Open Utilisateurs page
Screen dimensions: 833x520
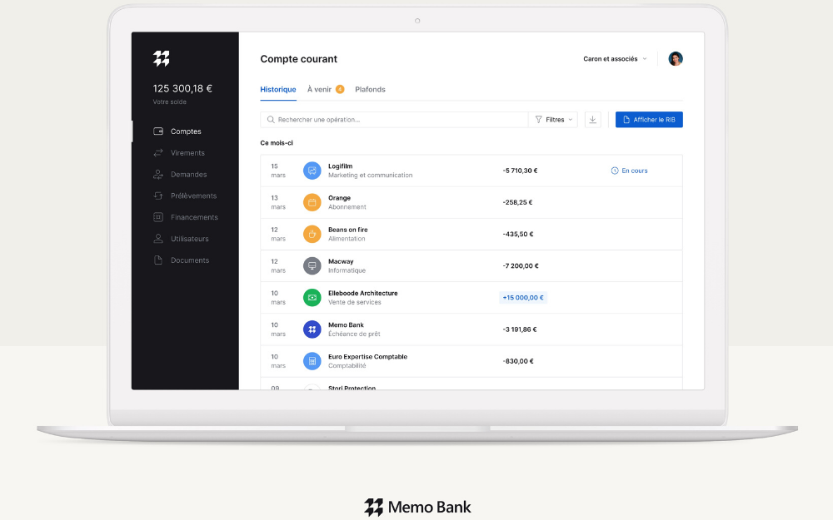point(189,239)
